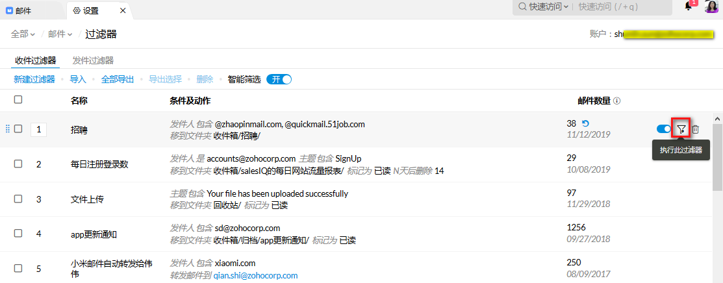Click the text Your file has been uploaded successfully
Image resolution: width=723 pixels, height=283 pixels.
pos(277,193)
